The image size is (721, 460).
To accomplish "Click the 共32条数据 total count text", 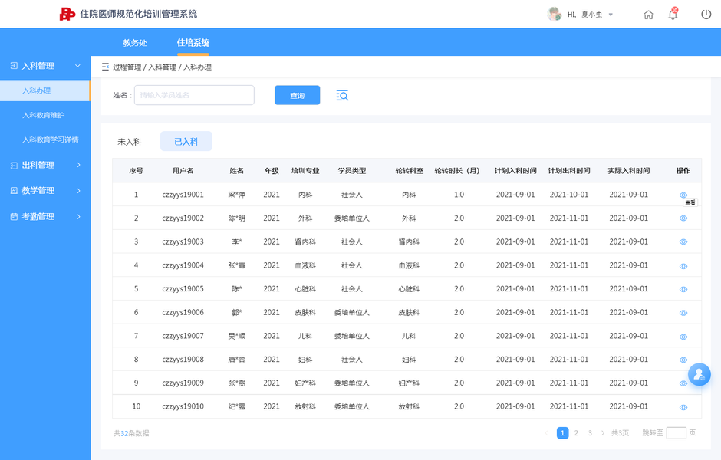I will pyautogui.click(x=131, y=433).
